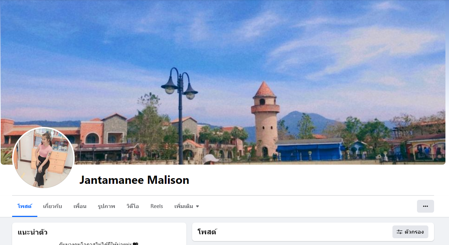Switch to the โพสต์ tab

pyautogui.click(x=25, y=206)
